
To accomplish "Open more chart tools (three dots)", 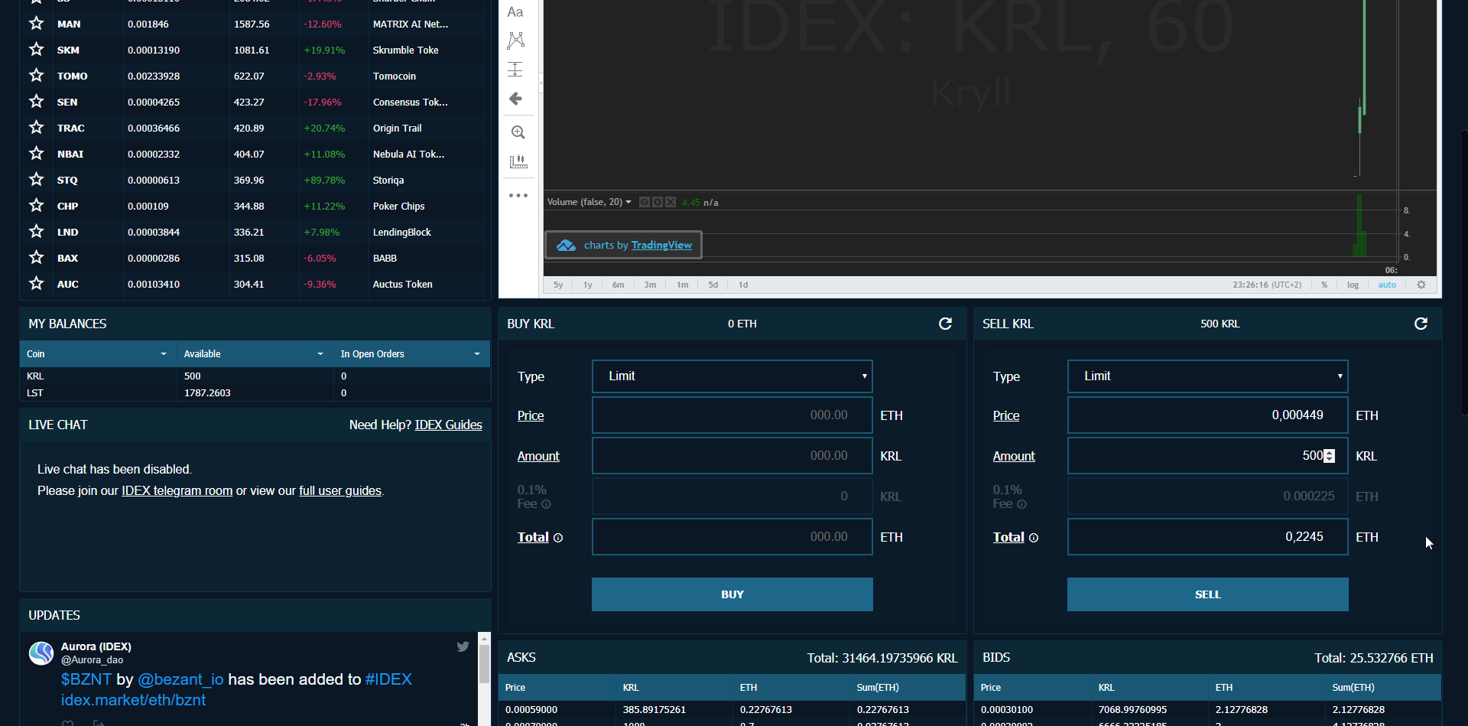I will [518, 195].
